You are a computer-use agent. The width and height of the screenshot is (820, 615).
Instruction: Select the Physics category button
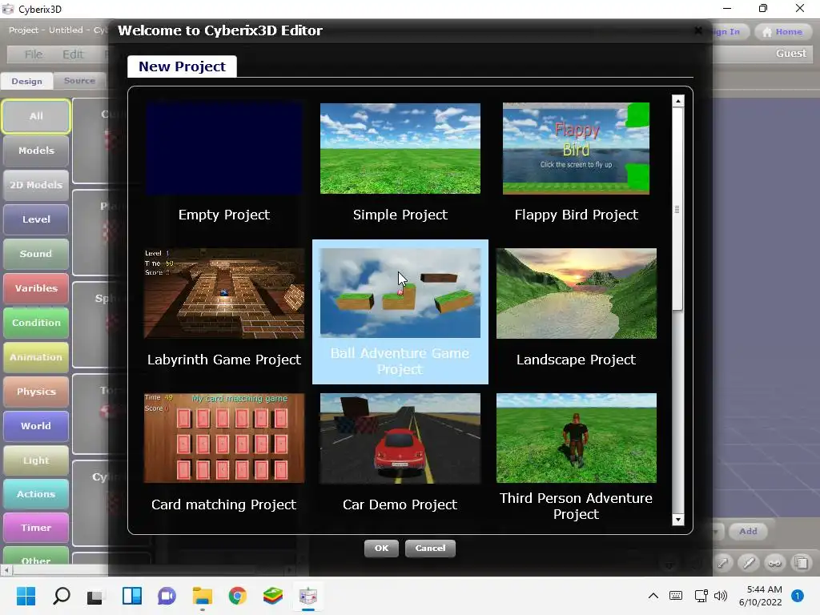click(36, 392)
